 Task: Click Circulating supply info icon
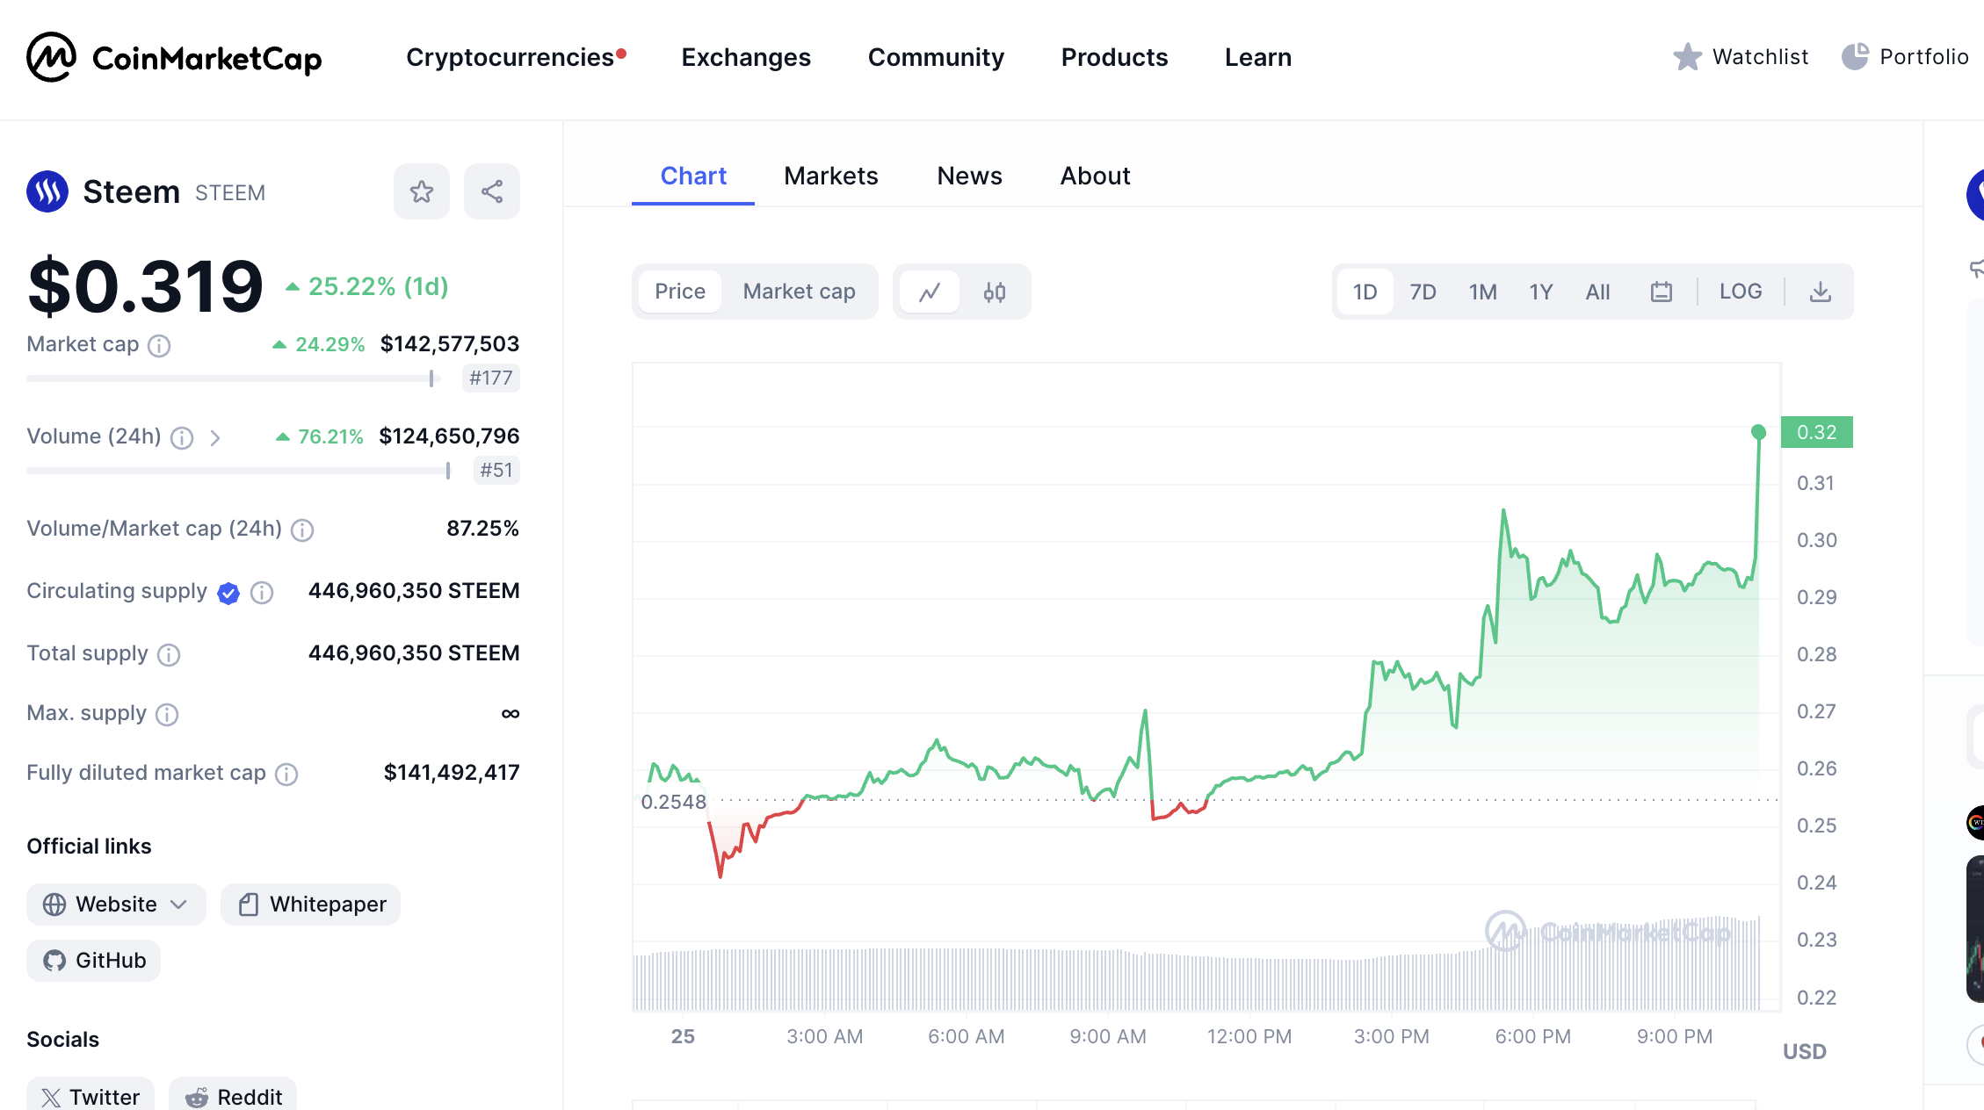coord(262,593)
